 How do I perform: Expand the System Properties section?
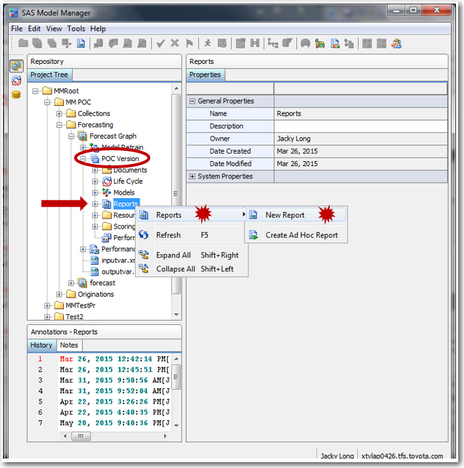pos(192,176)
